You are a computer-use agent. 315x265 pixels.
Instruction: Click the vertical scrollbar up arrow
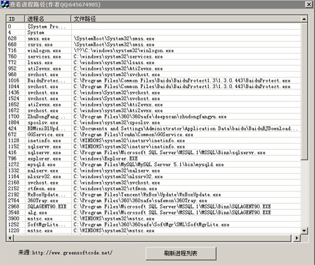tap(304, 20)
